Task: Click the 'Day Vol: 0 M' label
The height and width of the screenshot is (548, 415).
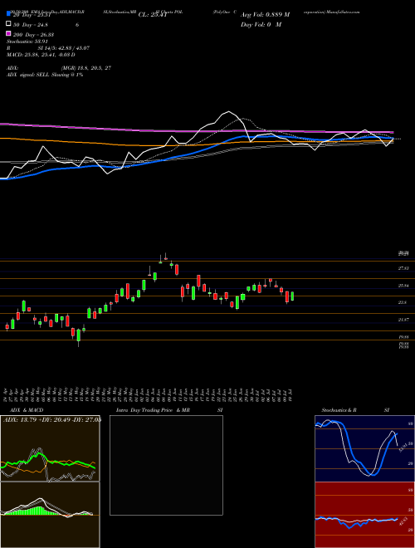Action: coord(261,24)
